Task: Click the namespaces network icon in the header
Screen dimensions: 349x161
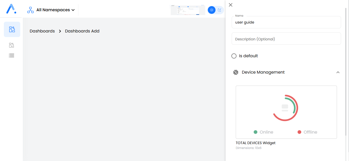Action: [x=30, y=10]
